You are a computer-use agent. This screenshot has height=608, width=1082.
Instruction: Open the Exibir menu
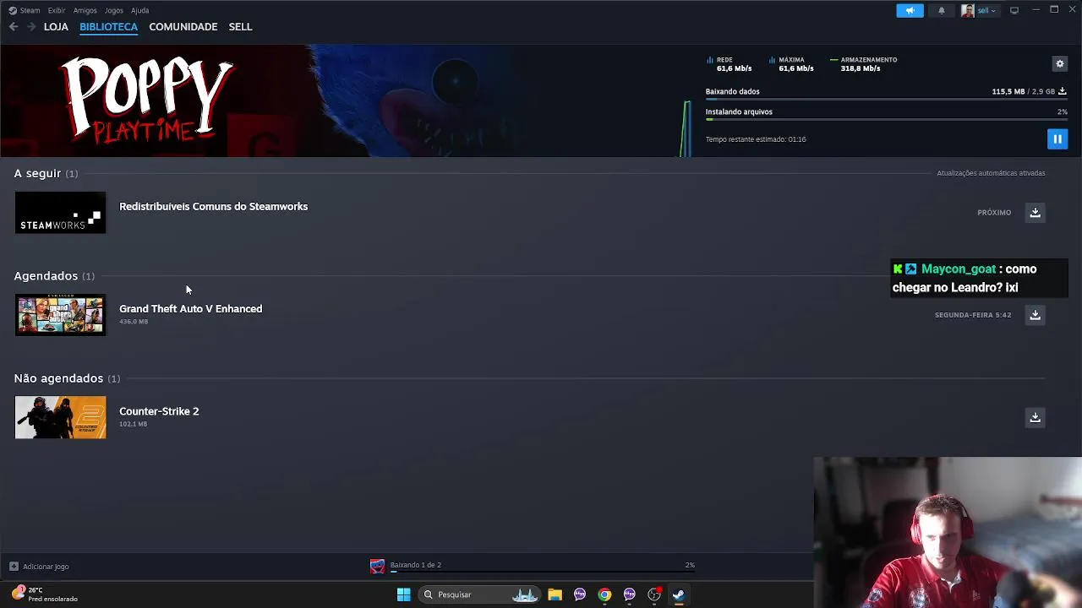pos(57,10)
